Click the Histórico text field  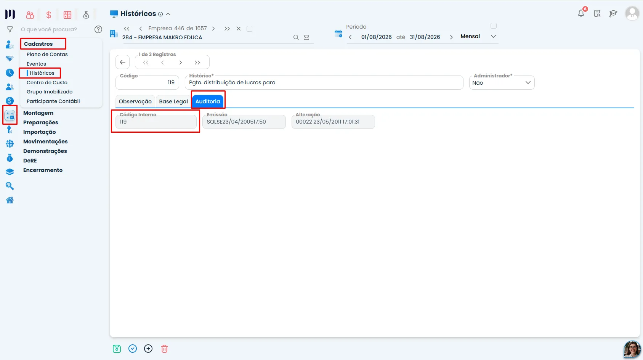click(324, 83)
